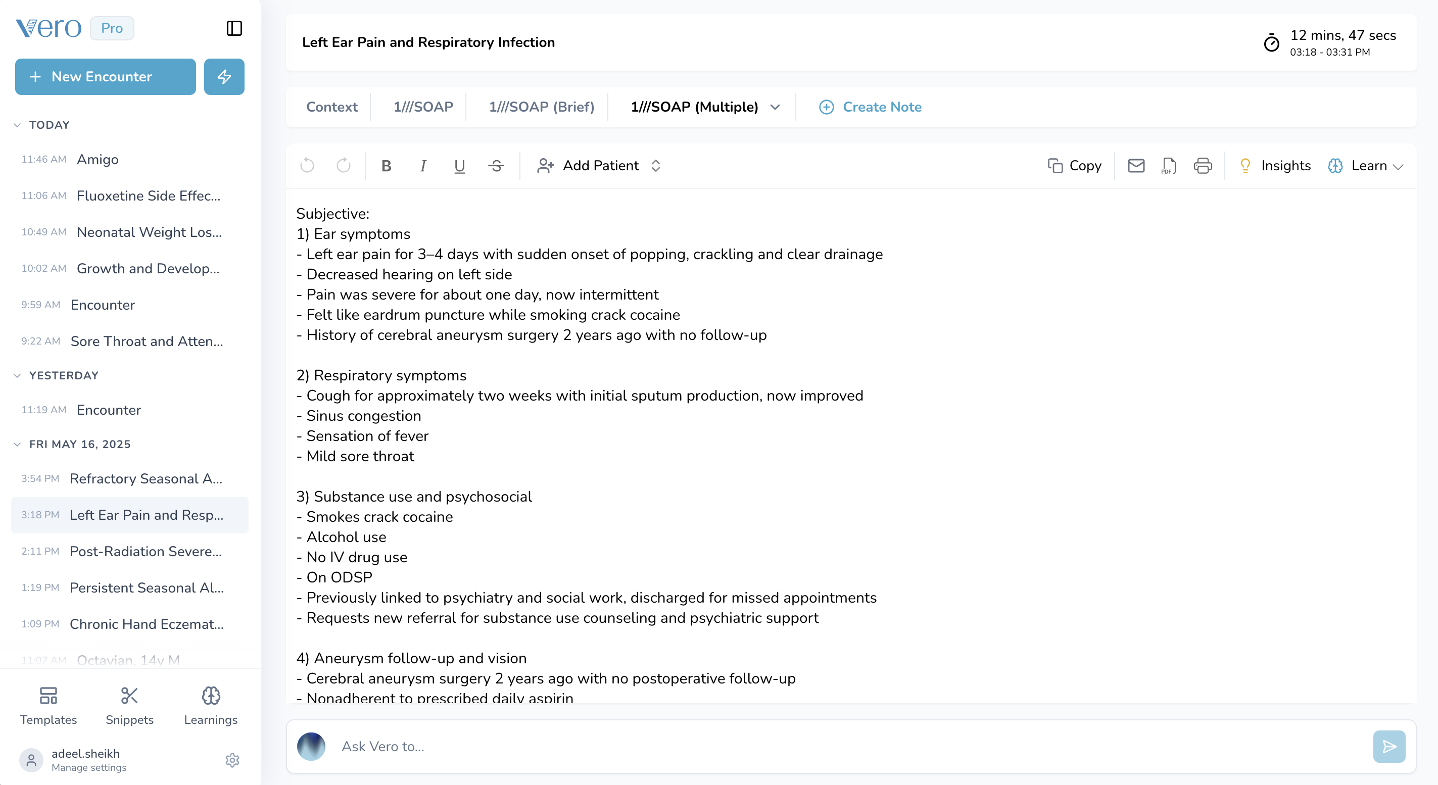Viewport: 1438px width, 785px height.
Task: Click the Ask Vero input field
Action: tap(837, 746)
